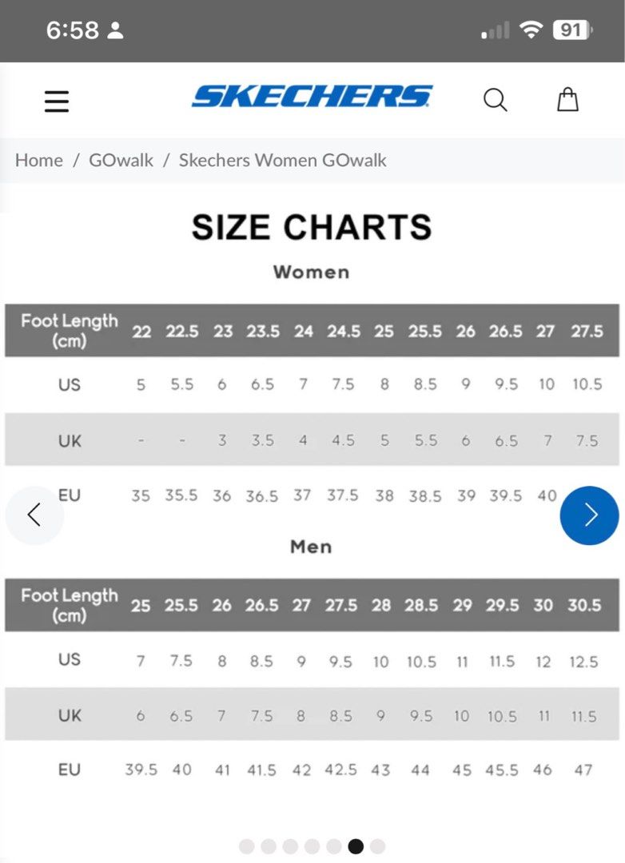Go to next image with blue arrow
Screen dimensions: 625x863
click(x=589, y=515)
